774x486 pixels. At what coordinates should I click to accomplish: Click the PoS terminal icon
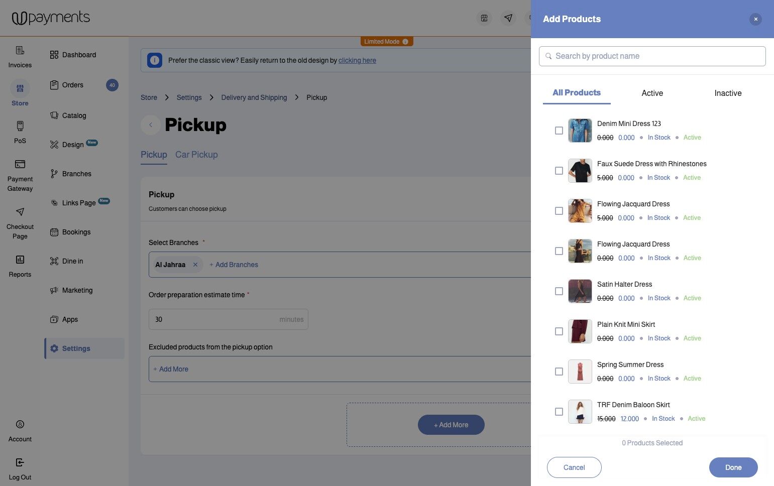coord(20,126)
